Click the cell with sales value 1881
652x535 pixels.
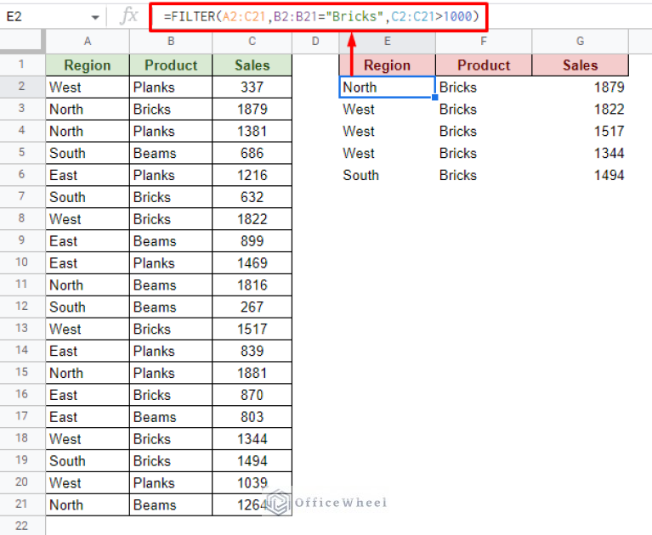coord(252,373)
